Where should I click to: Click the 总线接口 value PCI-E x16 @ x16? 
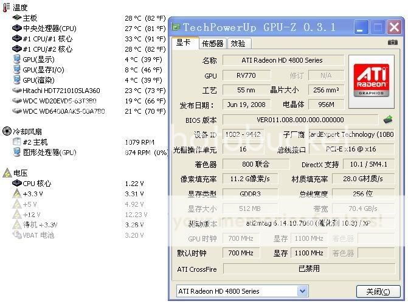[x=351, y=149]
